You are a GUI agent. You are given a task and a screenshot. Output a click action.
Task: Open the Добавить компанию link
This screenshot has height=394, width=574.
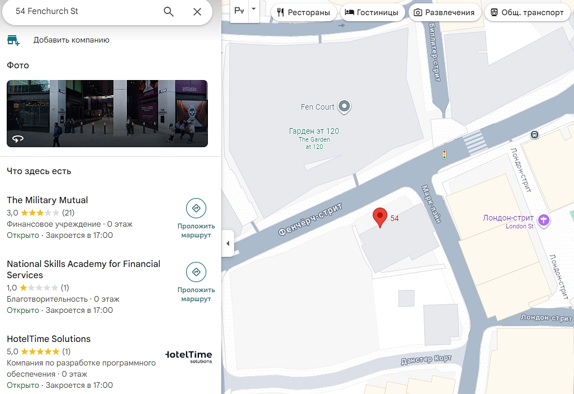click(x=72, y=40)
